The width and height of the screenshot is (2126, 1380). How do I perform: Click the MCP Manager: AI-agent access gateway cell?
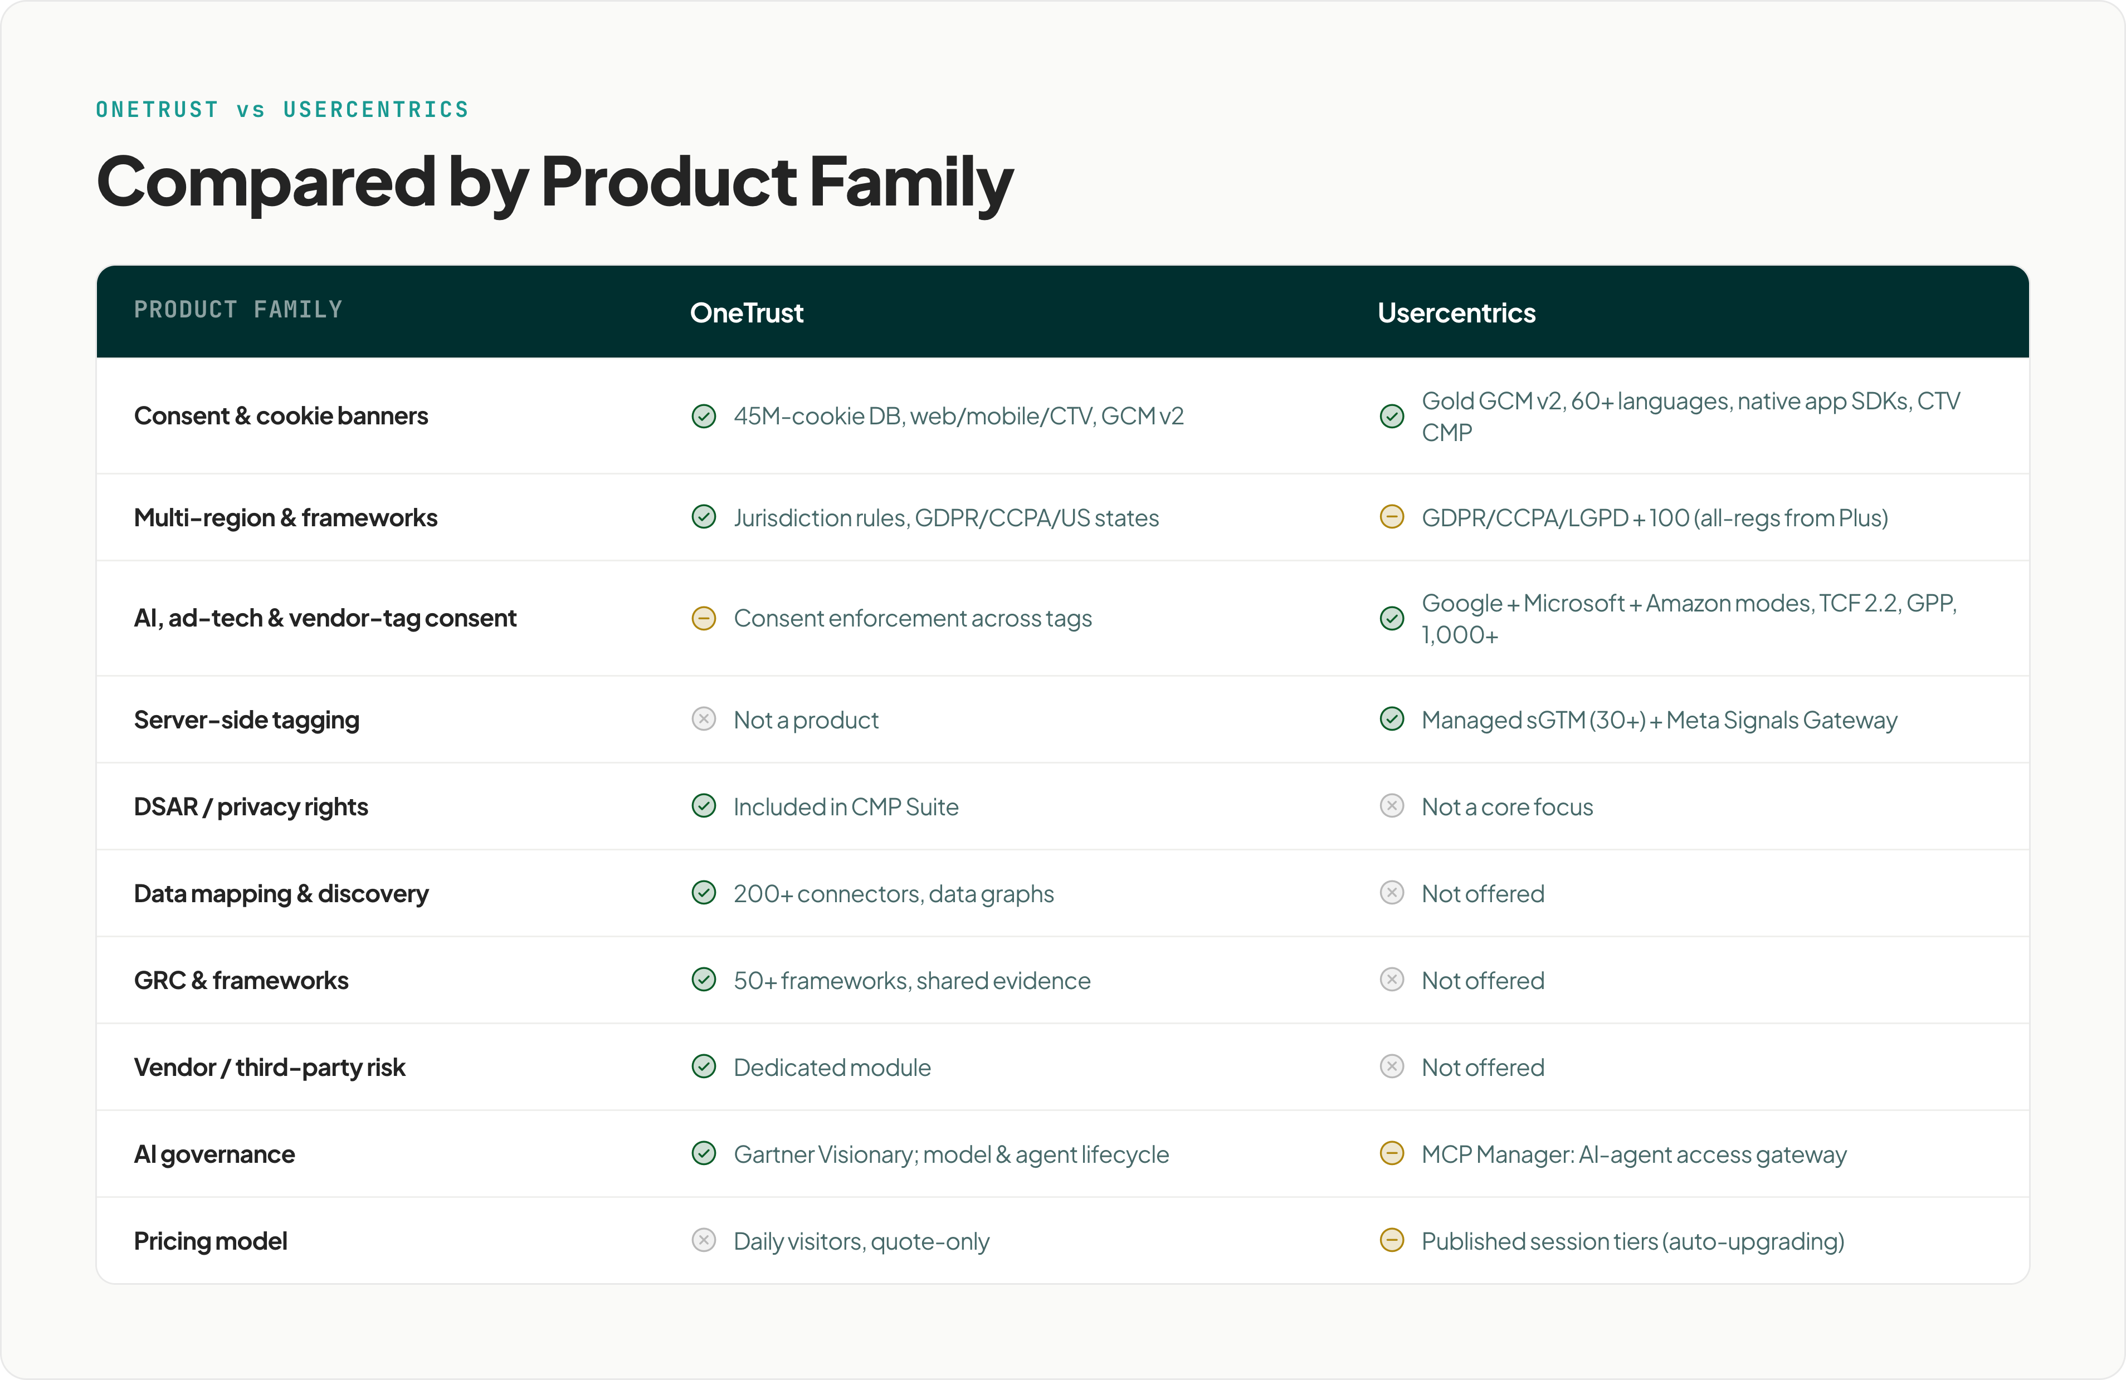click(x=1634, y=1154)
